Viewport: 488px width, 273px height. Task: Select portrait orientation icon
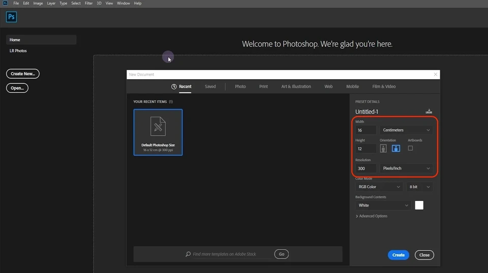(x=383, y=149)
